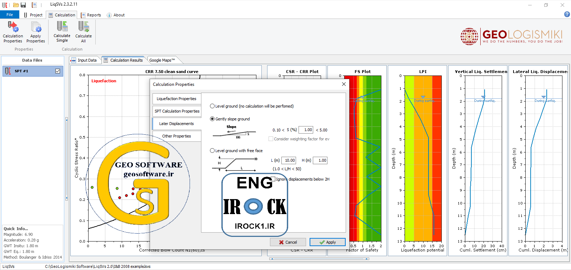Click the Apply Properties ribbon icon

coord(36,32)
